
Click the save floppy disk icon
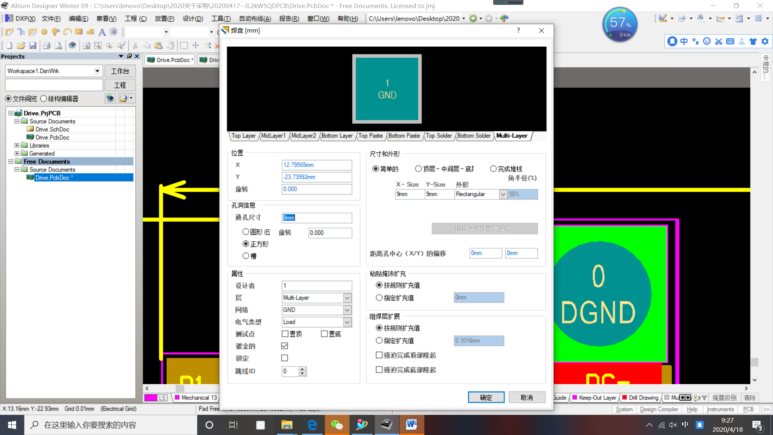tap(33, 46)
